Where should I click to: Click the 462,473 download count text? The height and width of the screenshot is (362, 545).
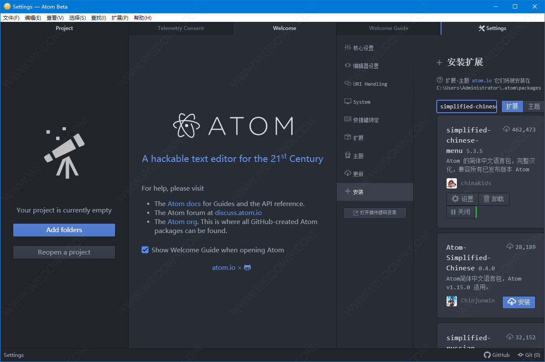point(524,130)
